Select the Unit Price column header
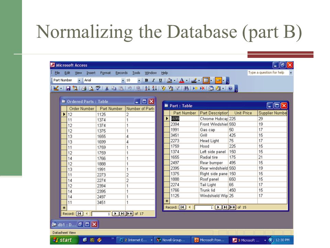The width and height of the screenshot is (330, 248). pos(243,113)
